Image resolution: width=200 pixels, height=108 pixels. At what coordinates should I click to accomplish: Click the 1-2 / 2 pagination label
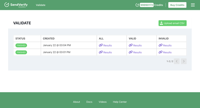(x=170, y=61)
